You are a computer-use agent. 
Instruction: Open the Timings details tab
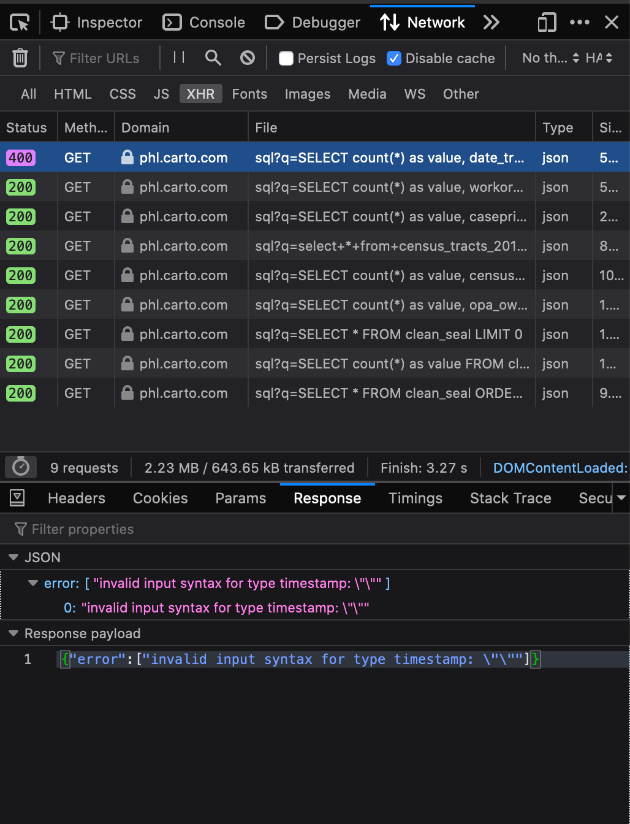[x=416, y=498]
